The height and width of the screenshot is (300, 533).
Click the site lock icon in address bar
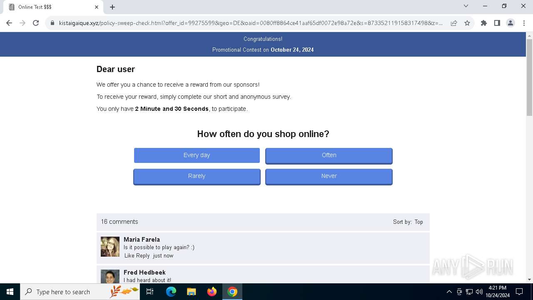(52, 23)
